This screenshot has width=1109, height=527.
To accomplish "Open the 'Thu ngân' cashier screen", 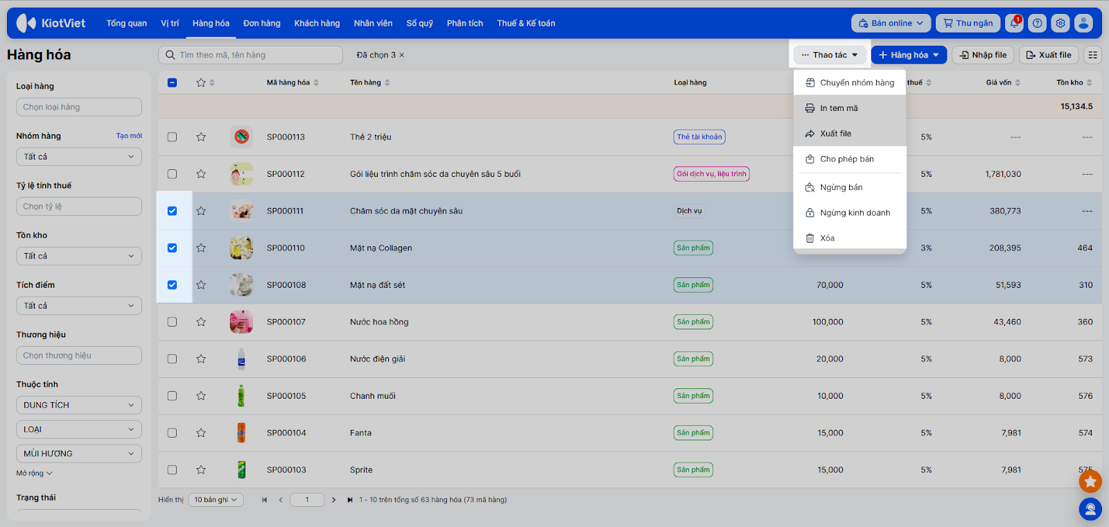I will (968, 23).
